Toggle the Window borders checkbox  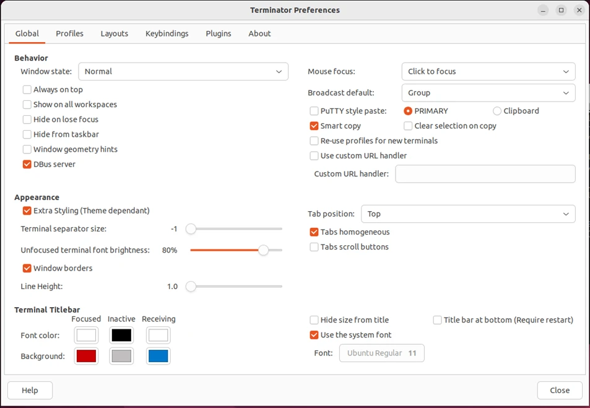[27, 268]
